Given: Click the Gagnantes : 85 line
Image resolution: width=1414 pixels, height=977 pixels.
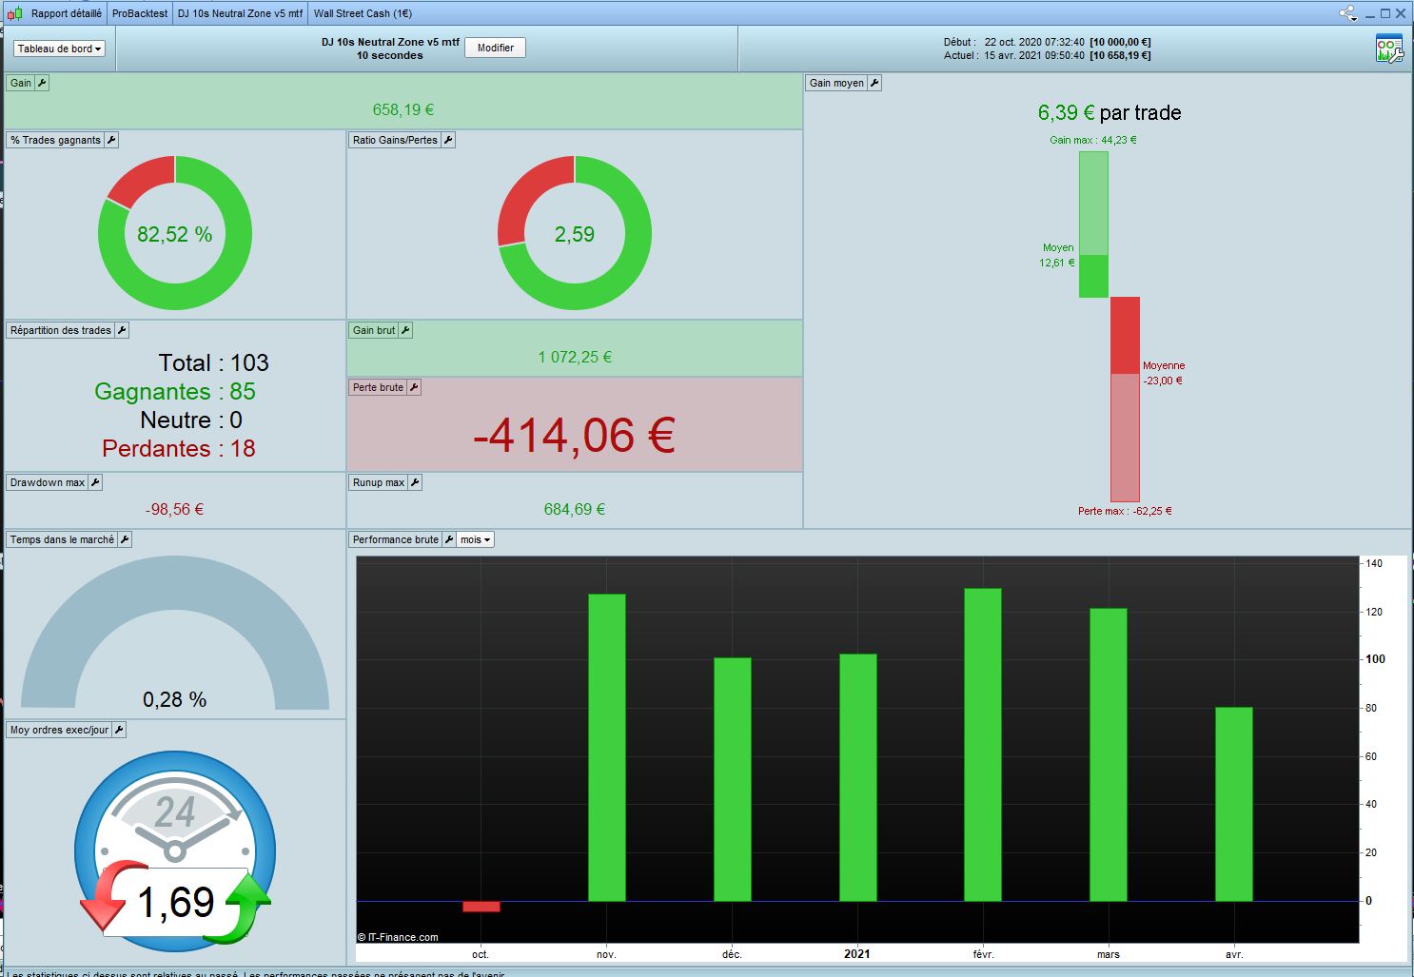Looking at the screenshot, I should click(175, 391).
